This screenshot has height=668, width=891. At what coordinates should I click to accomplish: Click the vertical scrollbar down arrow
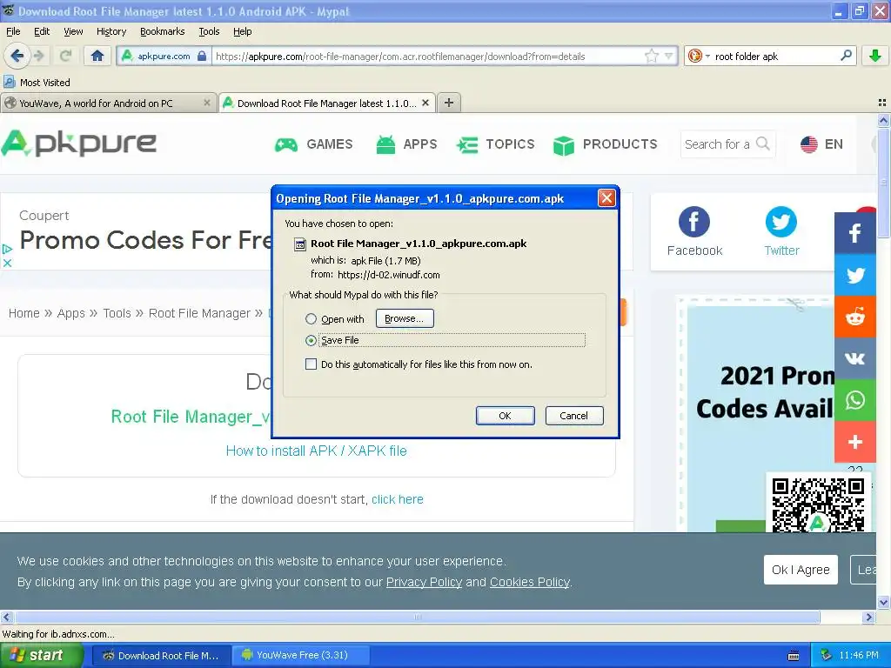point(883,603)
